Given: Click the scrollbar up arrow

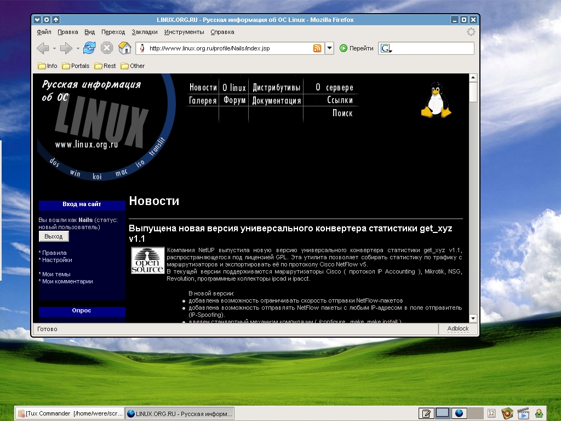Looking at the screenshot, I should [x=473, y=78].
